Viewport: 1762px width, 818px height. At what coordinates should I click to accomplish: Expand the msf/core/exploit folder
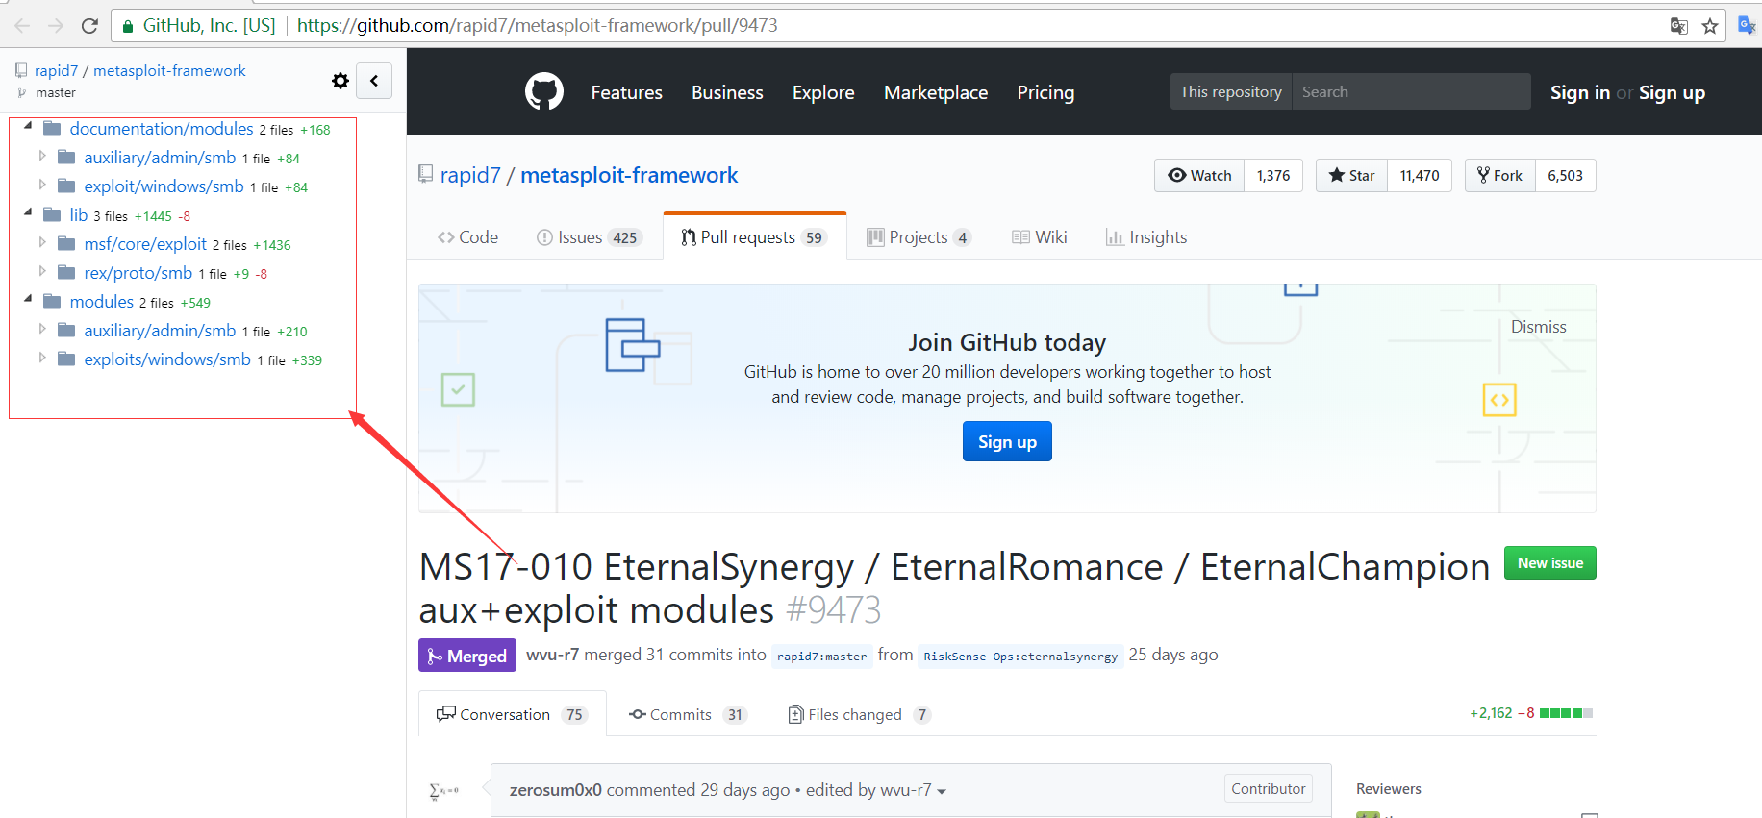click(42, 242)
